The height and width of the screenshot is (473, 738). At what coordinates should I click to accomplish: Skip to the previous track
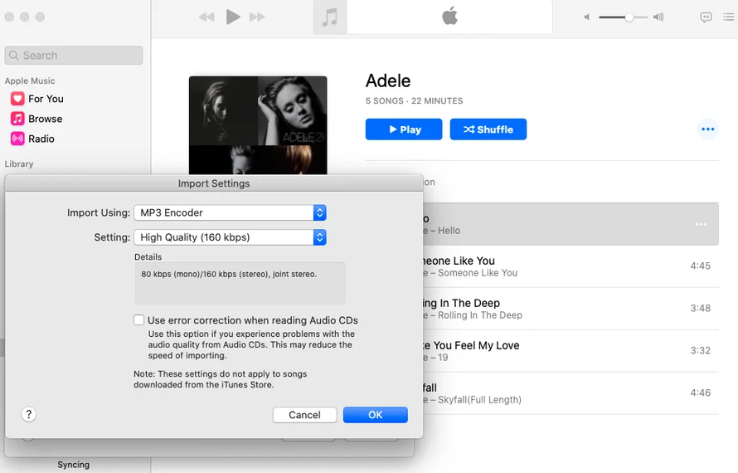click(206, 17)
